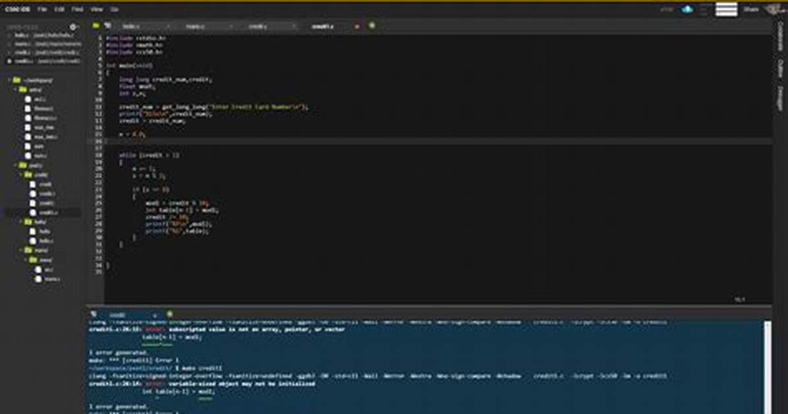788x414 pixels.
Task: Collapse the first subfolder under workspace
Action: (15, 90)
